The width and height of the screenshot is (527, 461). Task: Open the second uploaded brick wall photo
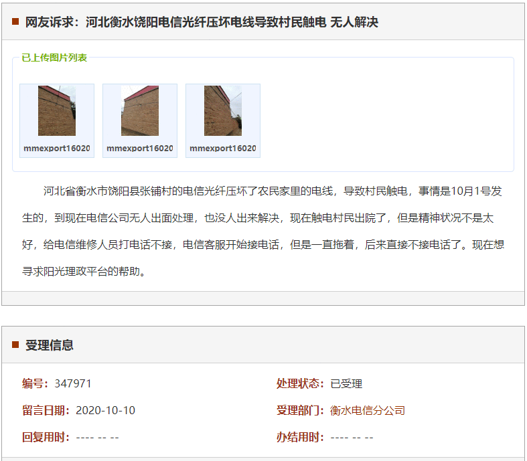(x=140, y=111)
